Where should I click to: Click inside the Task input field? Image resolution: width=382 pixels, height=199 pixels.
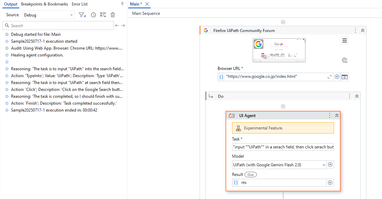pyautogui.click(x=283, y=147)
